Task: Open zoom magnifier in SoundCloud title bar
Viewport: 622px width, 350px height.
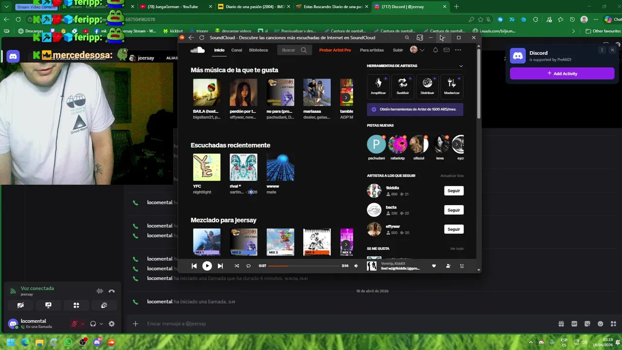Action: [x=407, y=37]
